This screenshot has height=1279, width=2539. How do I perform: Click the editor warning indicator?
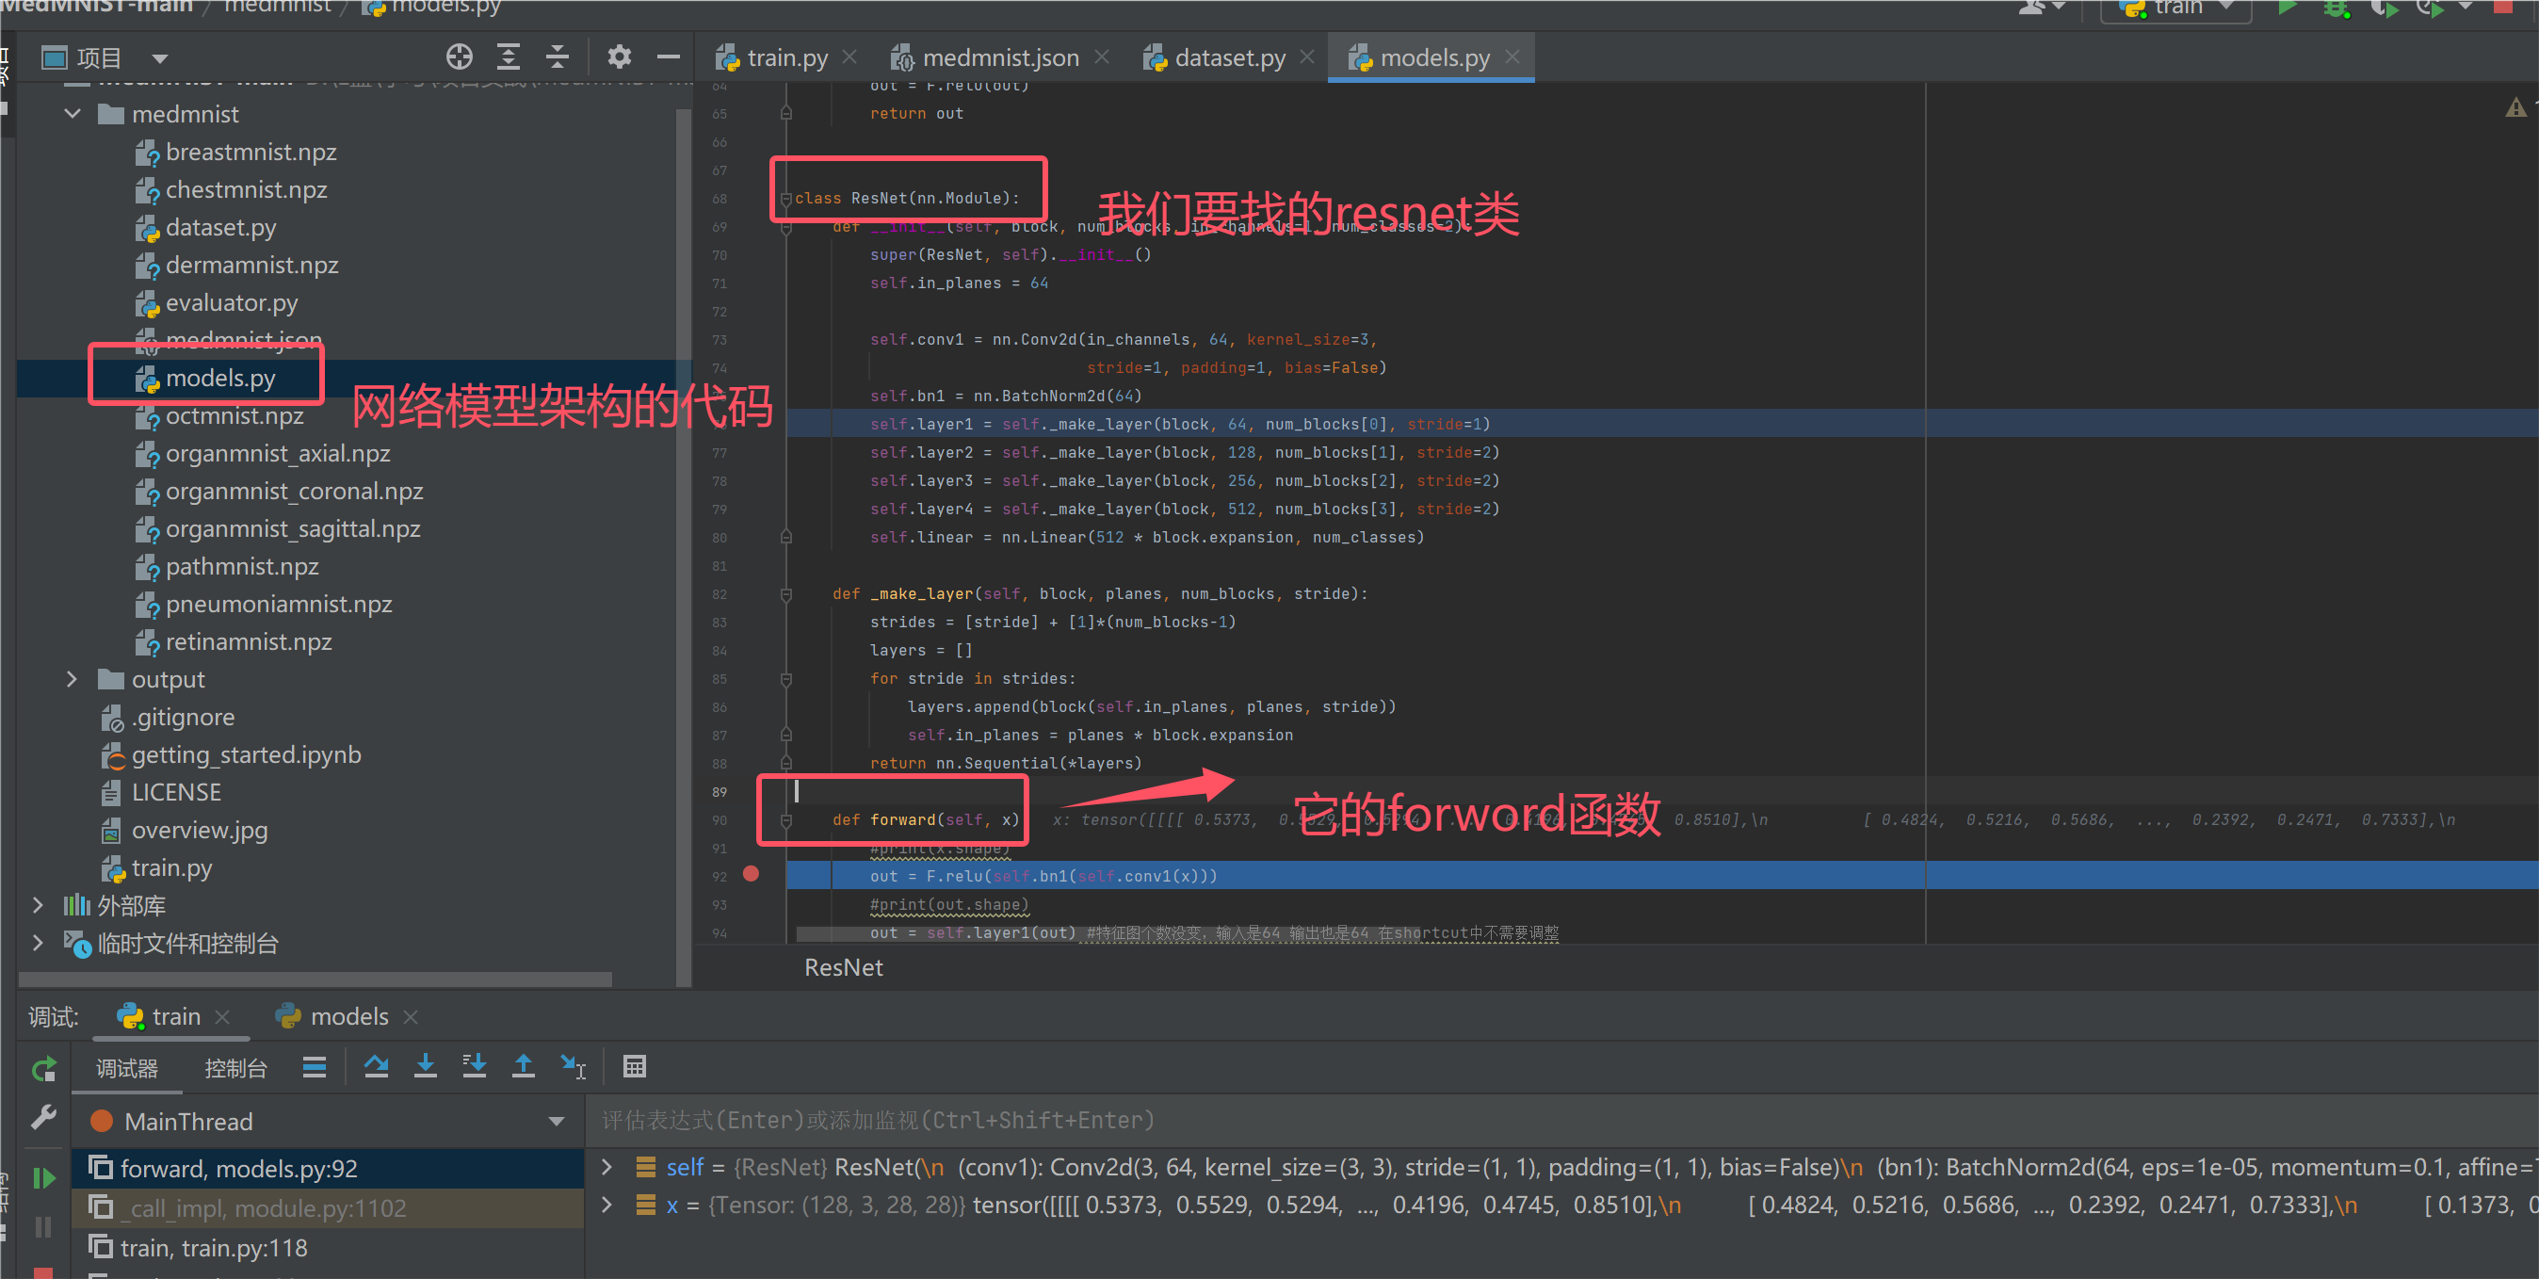pyautogui.click(x=2515, y=107)
